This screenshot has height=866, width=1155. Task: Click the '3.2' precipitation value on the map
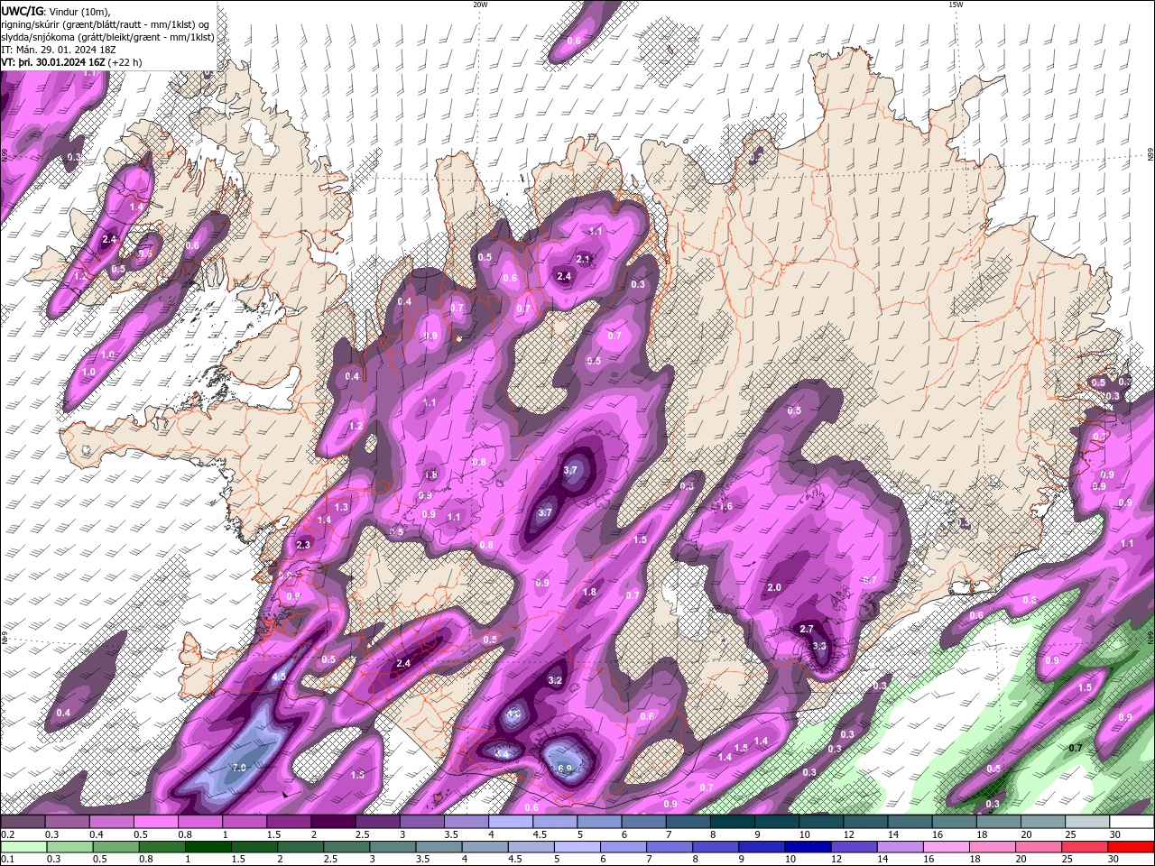[555, 680]
